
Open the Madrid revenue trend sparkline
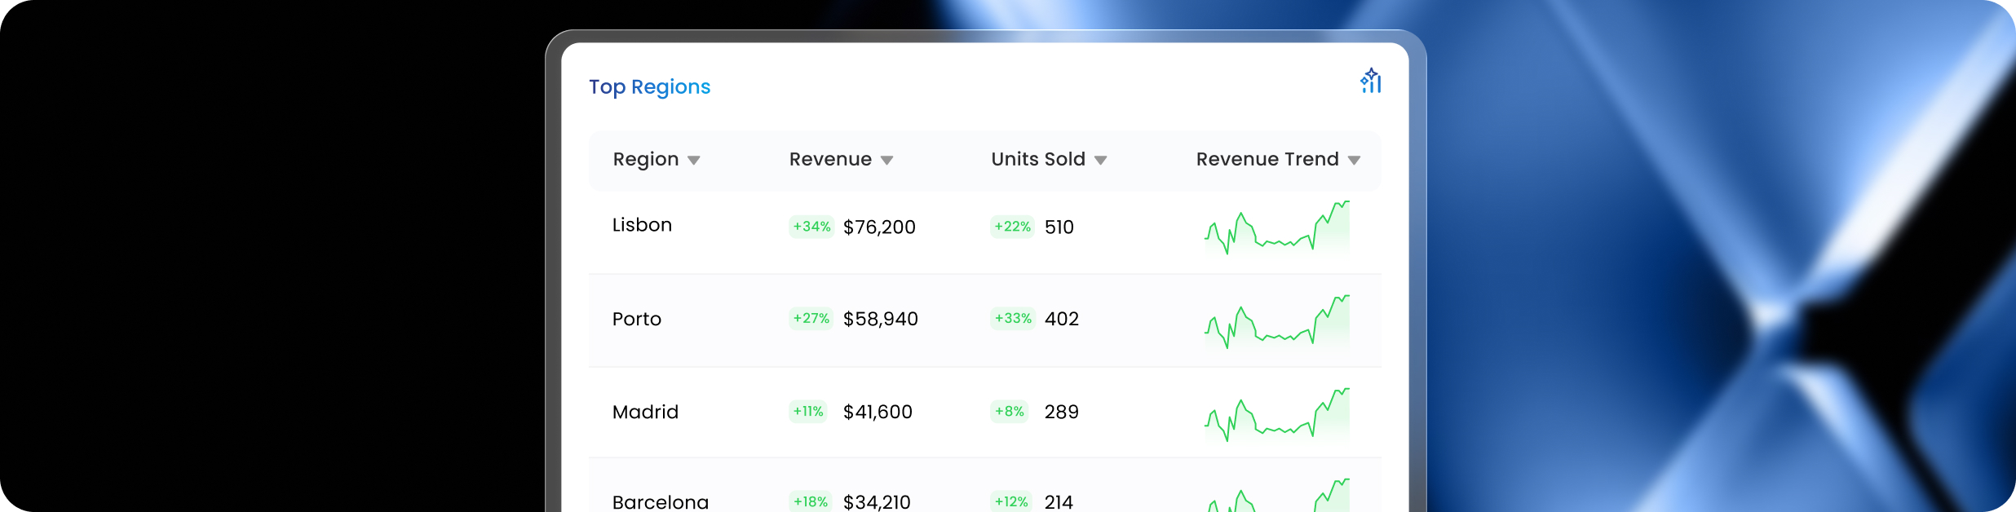coord(1277,414)
